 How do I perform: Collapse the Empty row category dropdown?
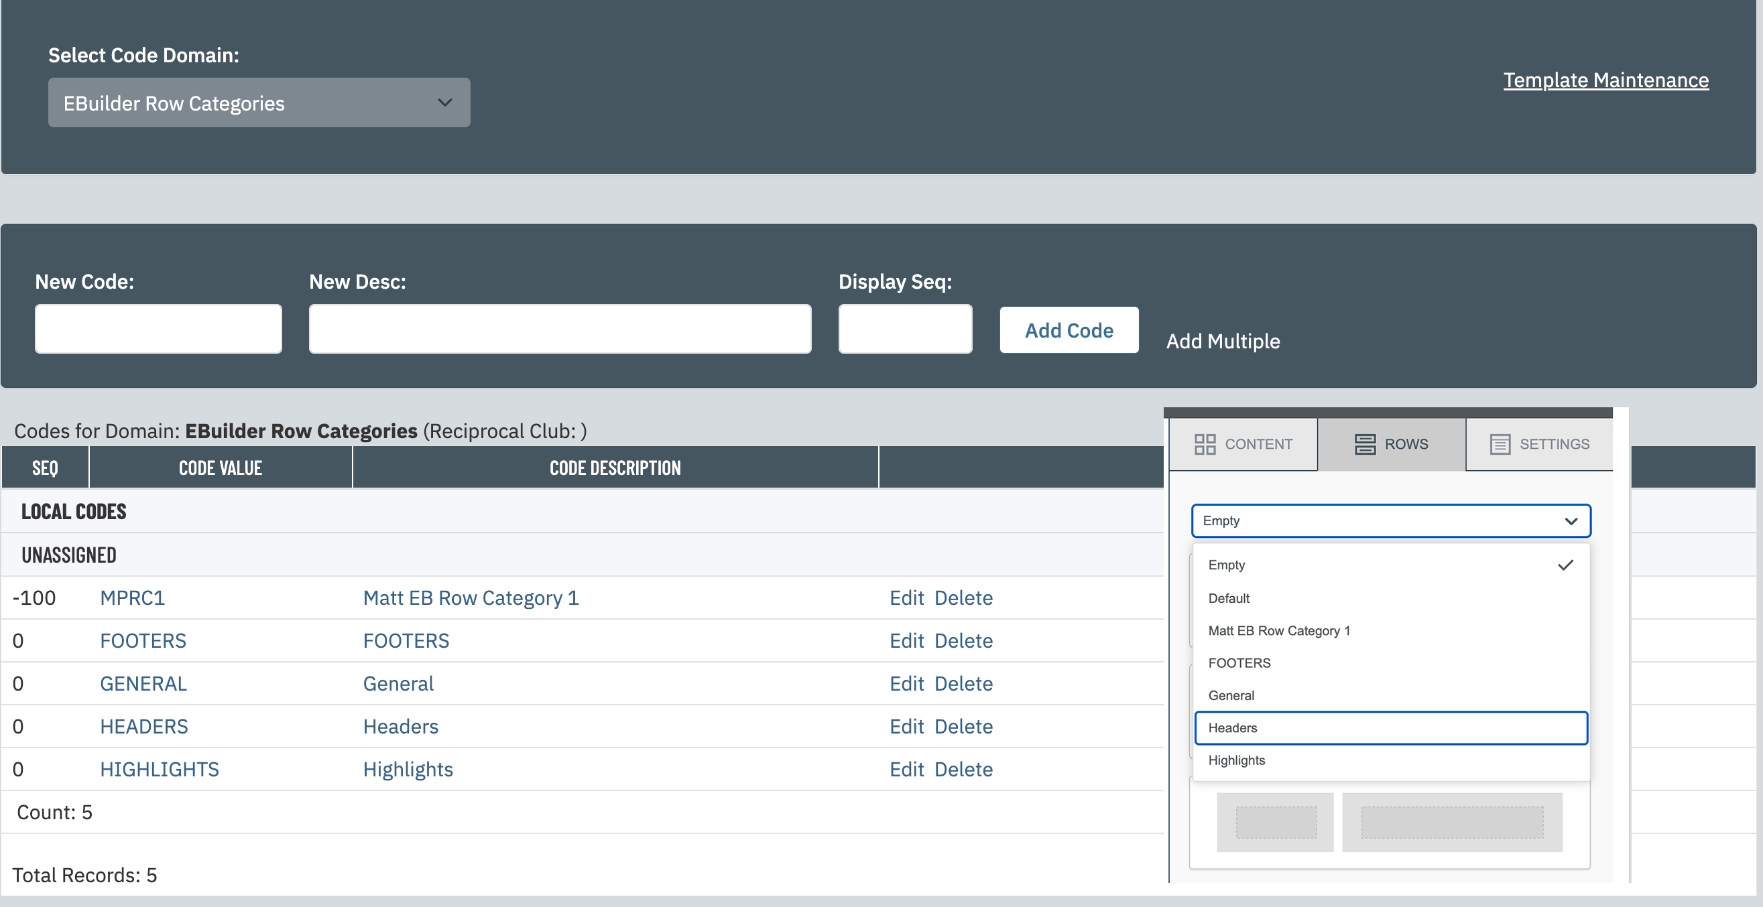(x=1391, y=520)
